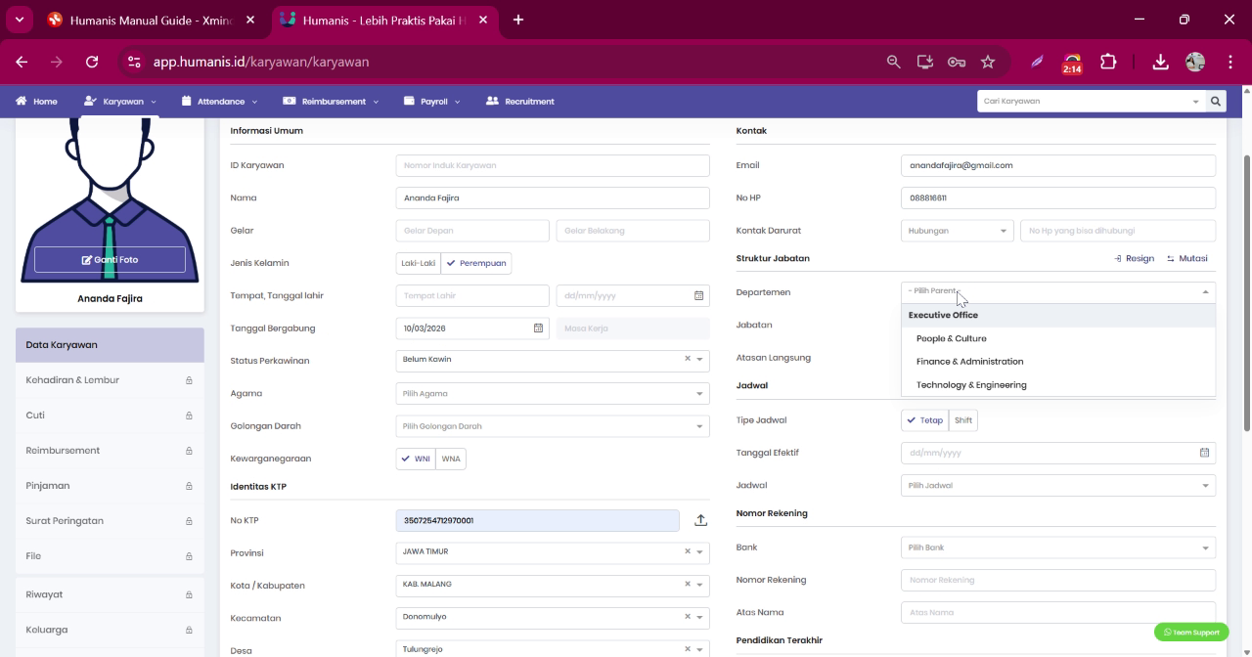Open a new browser tab

pyautogui.click(x=518, y=20)
